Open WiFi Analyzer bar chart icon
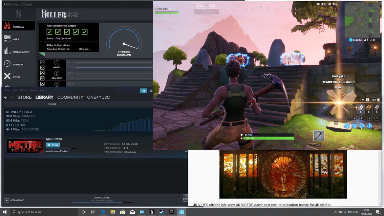The image size is (384, 216). click(x=7, y=51)
